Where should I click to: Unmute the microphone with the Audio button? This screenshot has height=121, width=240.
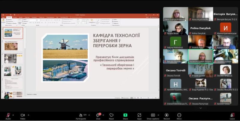pyautogui.click(x=8, y=115)
